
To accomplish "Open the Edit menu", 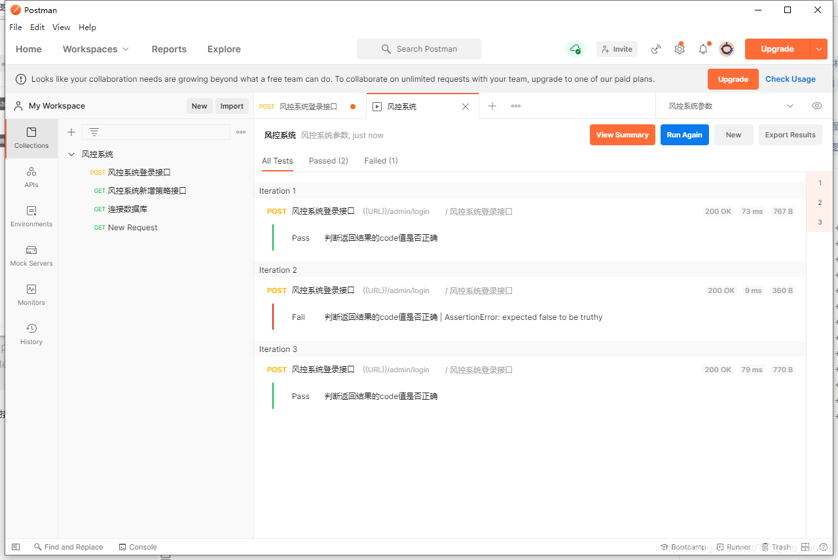I will tap(37, 27).
